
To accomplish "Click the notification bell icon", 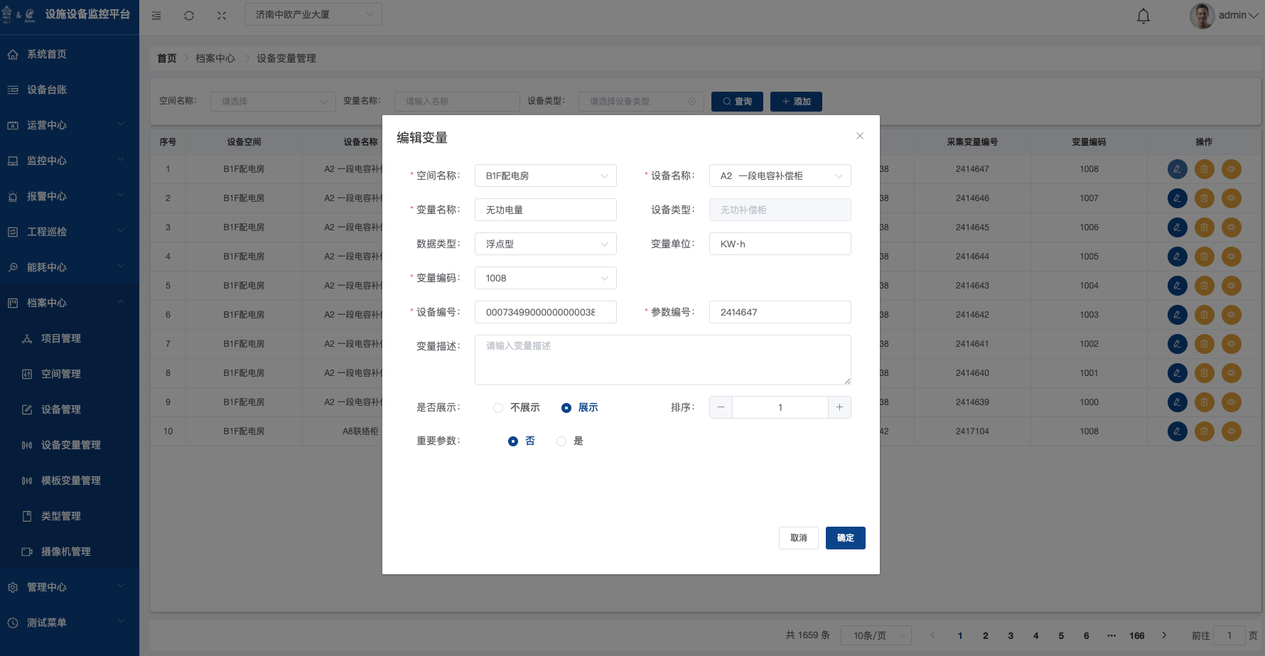I will pyautogui.click(x=1143, y=16).
